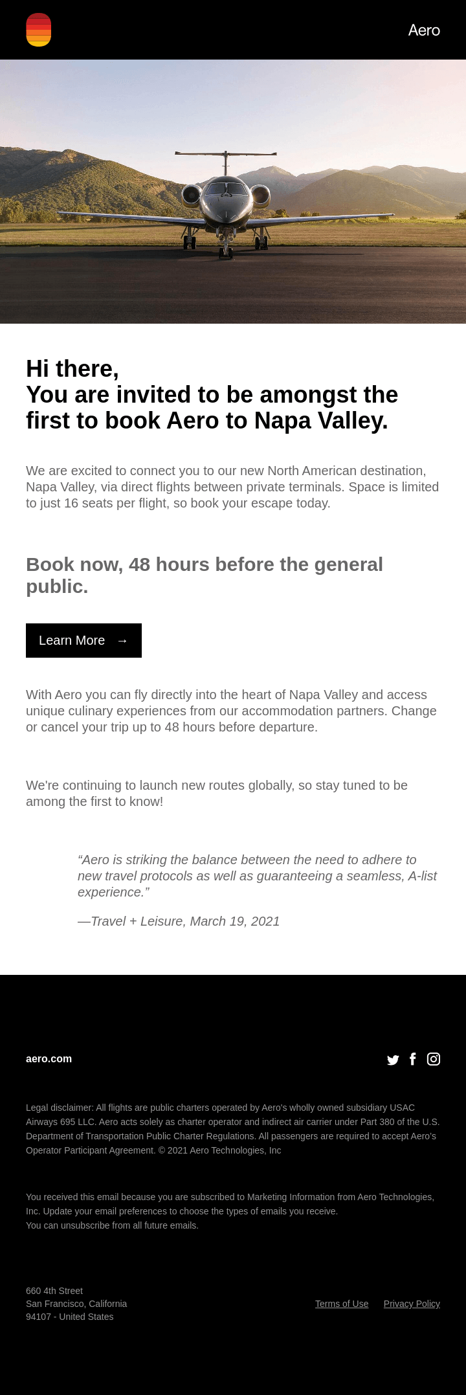The image size is (466, 1395).
Task: Select the Travel + Leisure quote attribution
Action: point(179,921)
